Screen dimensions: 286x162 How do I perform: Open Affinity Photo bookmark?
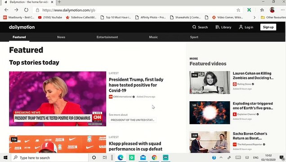pos(151,18)
